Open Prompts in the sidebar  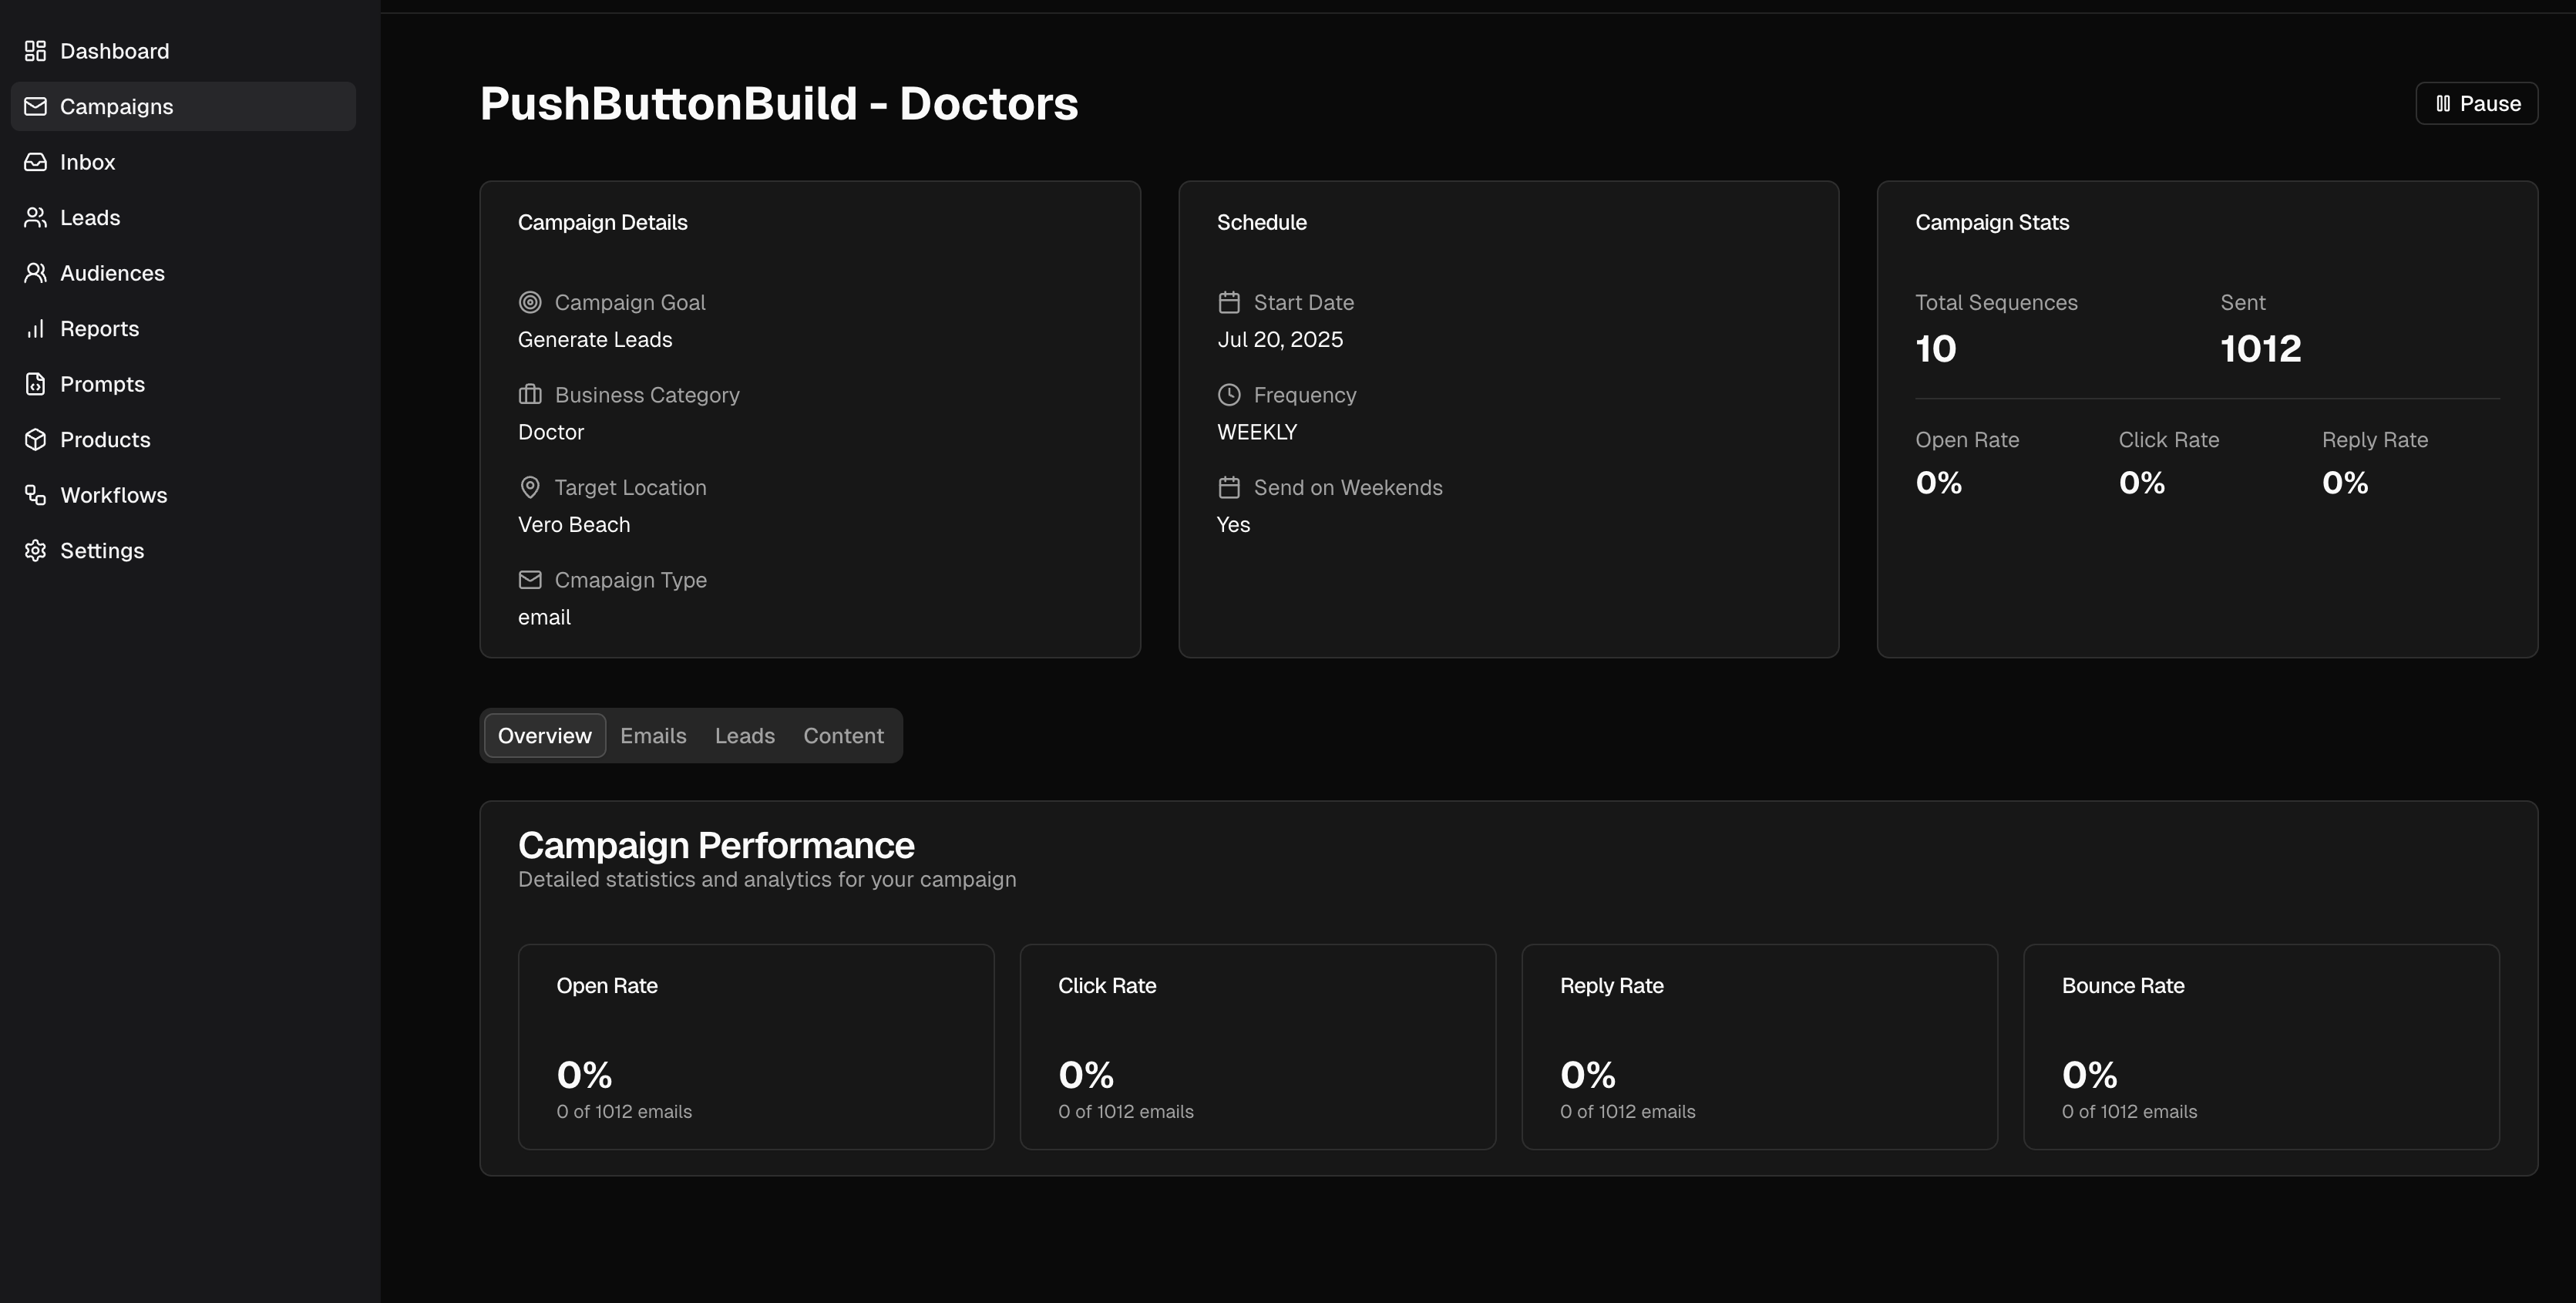click(183, 384)
